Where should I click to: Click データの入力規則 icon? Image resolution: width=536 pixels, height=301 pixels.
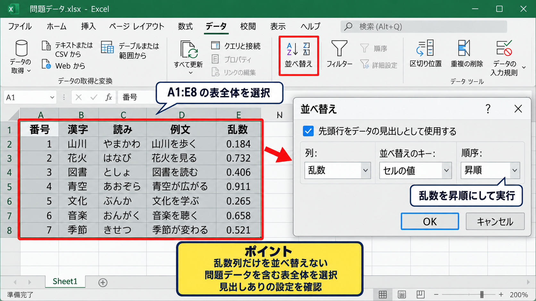pyautogui.click(x=504, y=48)
